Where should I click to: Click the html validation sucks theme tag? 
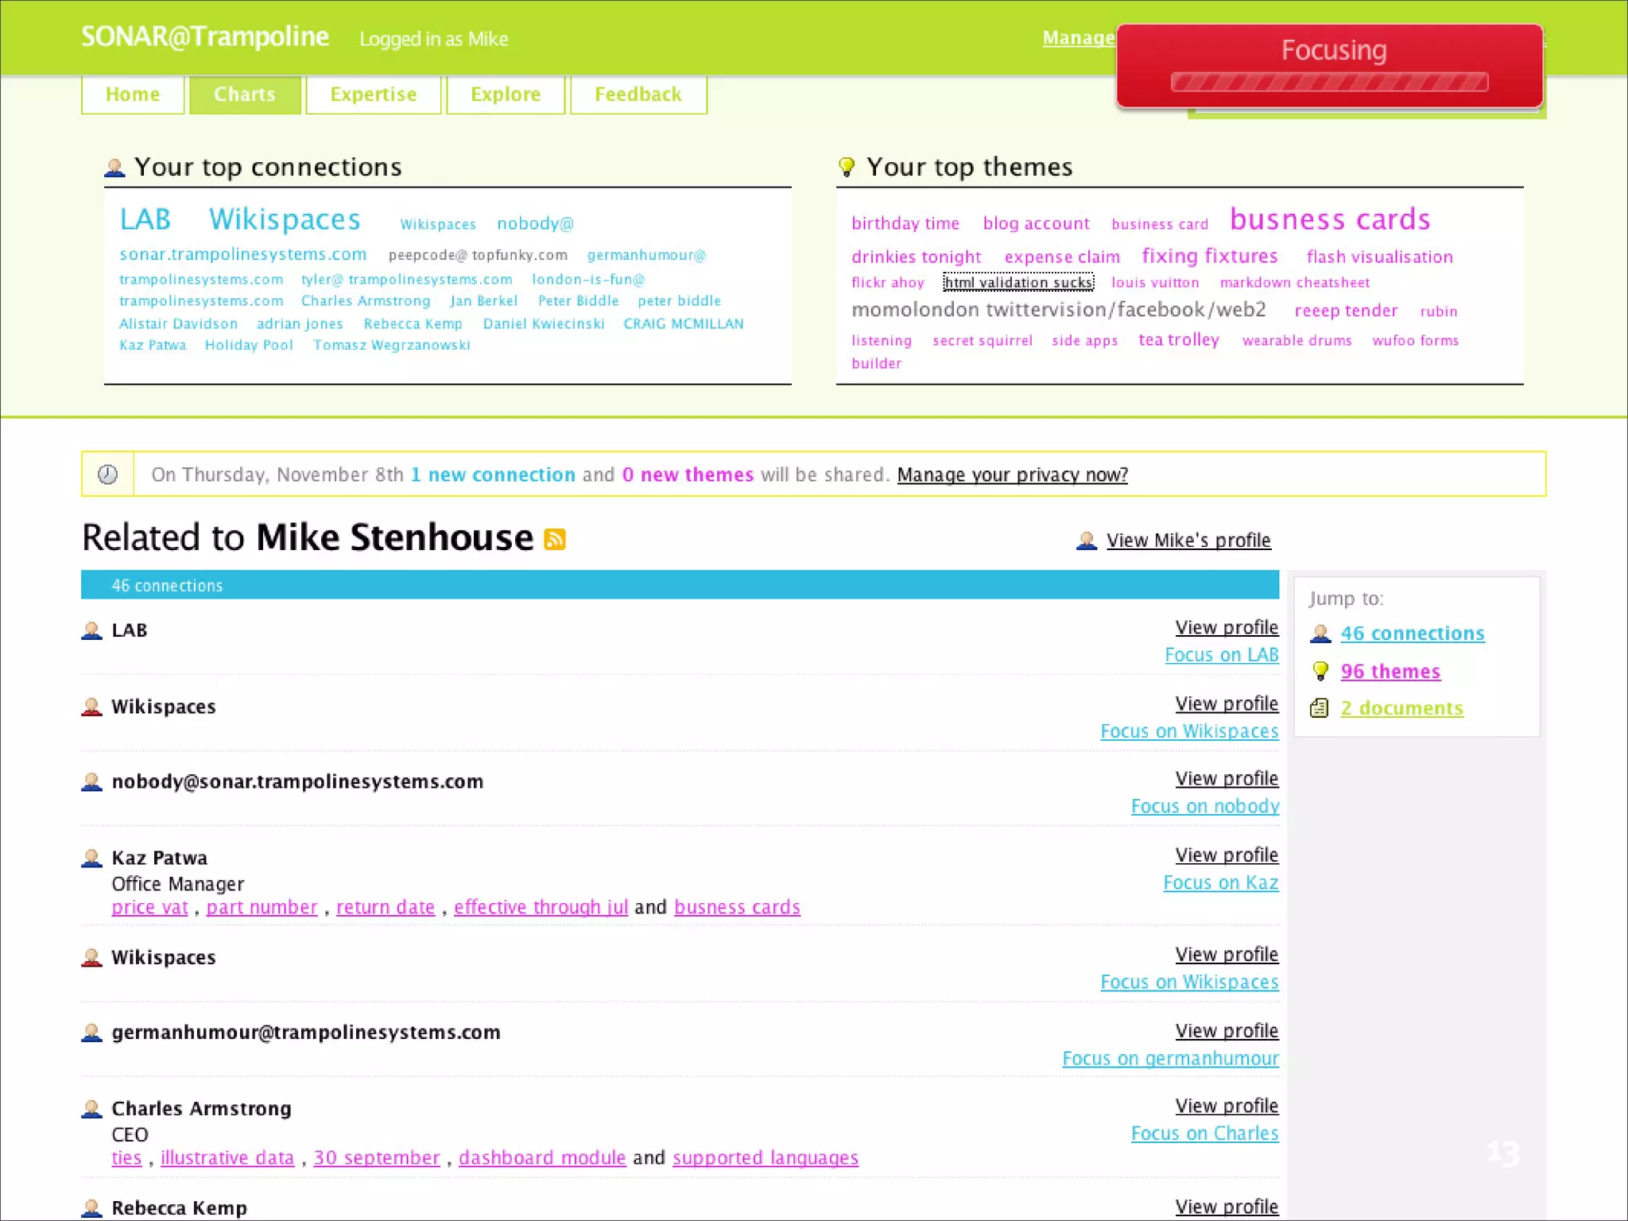pyautogui.click(x=1017, y=282)
